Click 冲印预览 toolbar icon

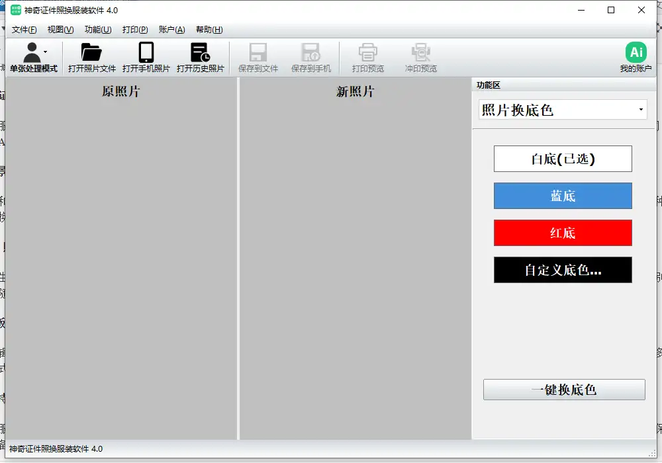420,53
